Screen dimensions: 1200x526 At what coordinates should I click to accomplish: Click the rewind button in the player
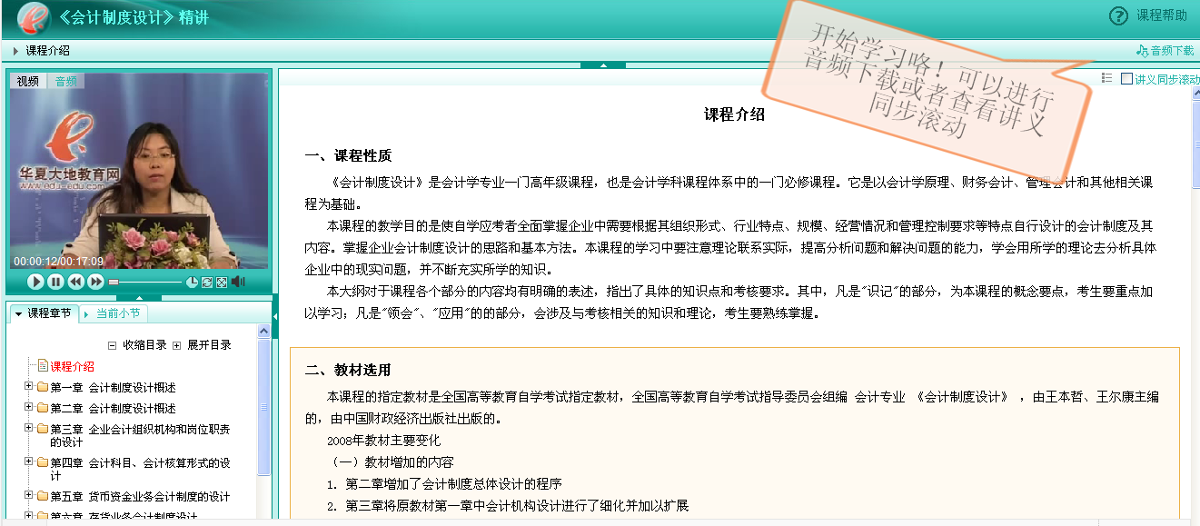75,282
